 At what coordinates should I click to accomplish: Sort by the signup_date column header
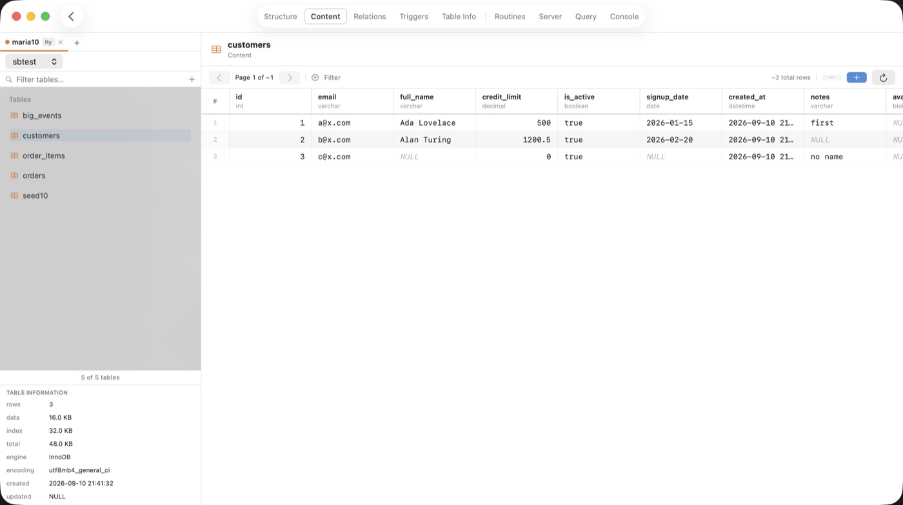click(680, 101)
